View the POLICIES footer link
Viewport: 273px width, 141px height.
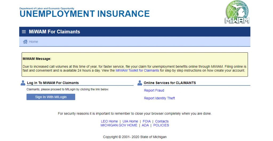click(x=161, y=125)
